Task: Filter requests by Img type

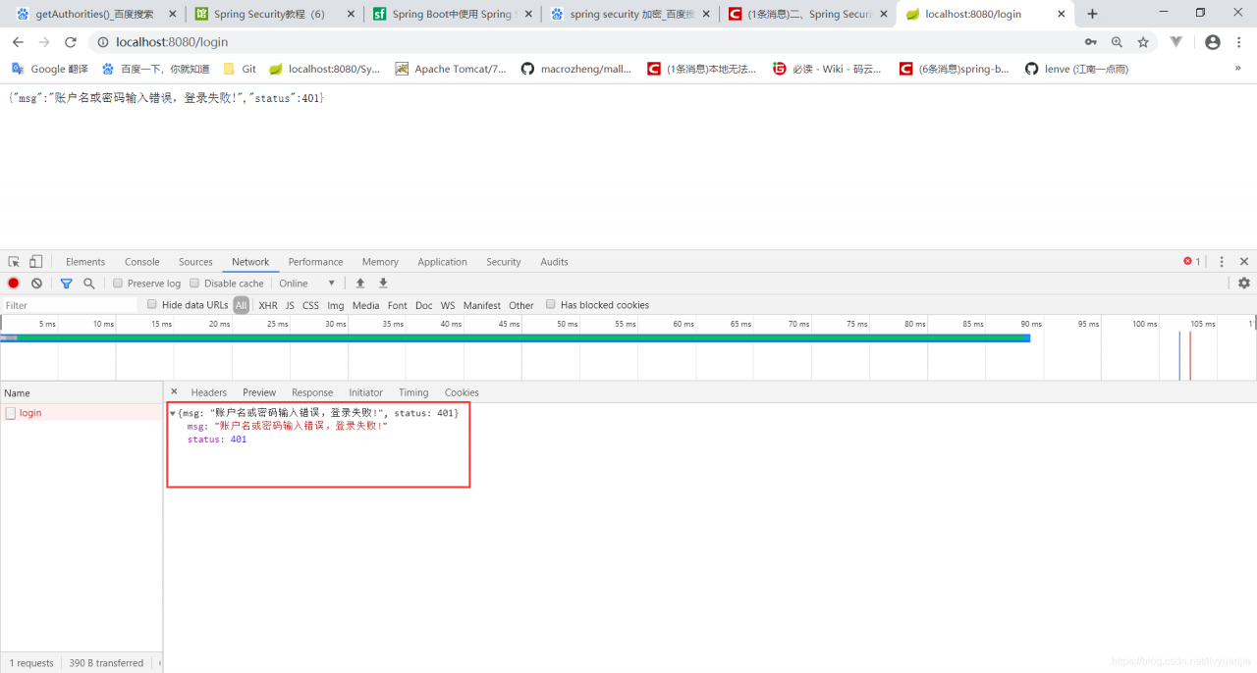Action: click(336, 305)
